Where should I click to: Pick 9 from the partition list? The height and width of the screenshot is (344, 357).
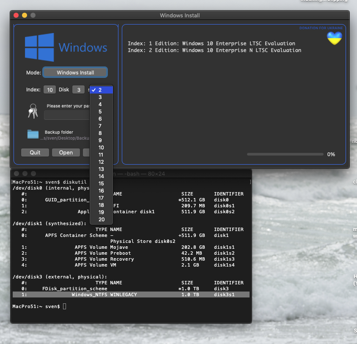(102, 140)
